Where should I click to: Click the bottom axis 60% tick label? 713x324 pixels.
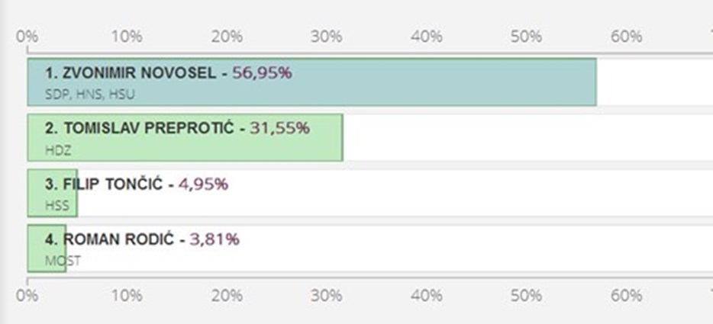click(x=626, y=296)
